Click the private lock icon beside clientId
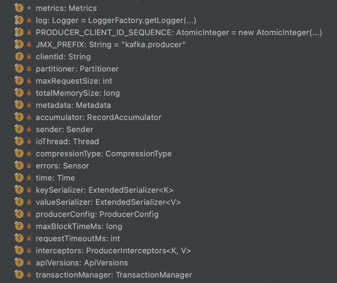 coord(29,57)
